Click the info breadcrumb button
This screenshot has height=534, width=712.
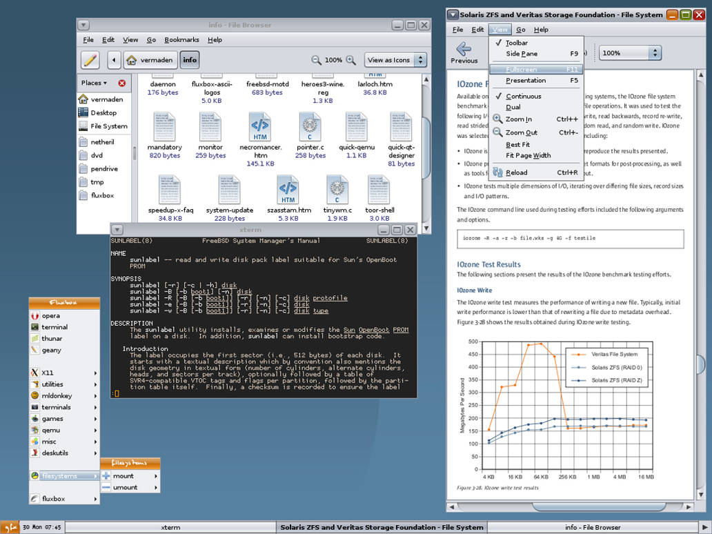tap(189, 60)
